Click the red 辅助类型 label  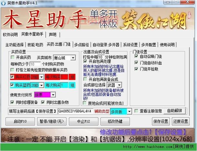(x=102, y=111)
